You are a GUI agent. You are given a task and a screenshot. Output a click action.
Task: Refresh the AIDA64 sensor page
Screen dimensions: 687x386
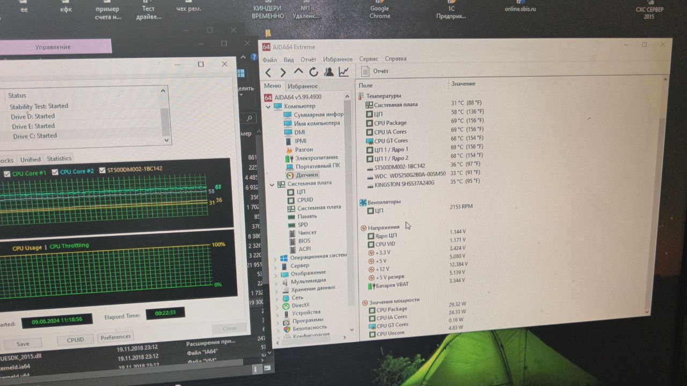313,72
